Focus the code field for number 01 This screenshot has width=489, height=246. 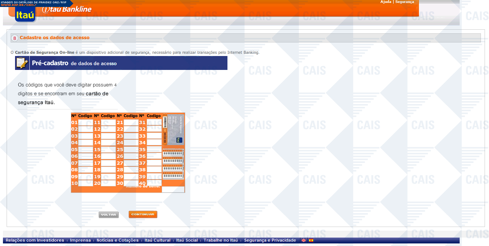tap(85, 123)
